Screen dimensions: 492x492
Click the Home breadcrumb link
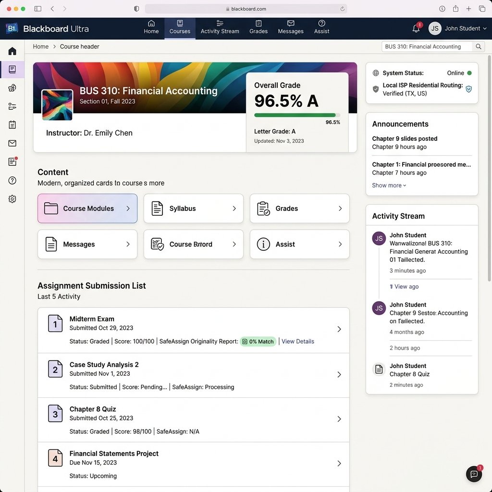[x=41, y=47]
